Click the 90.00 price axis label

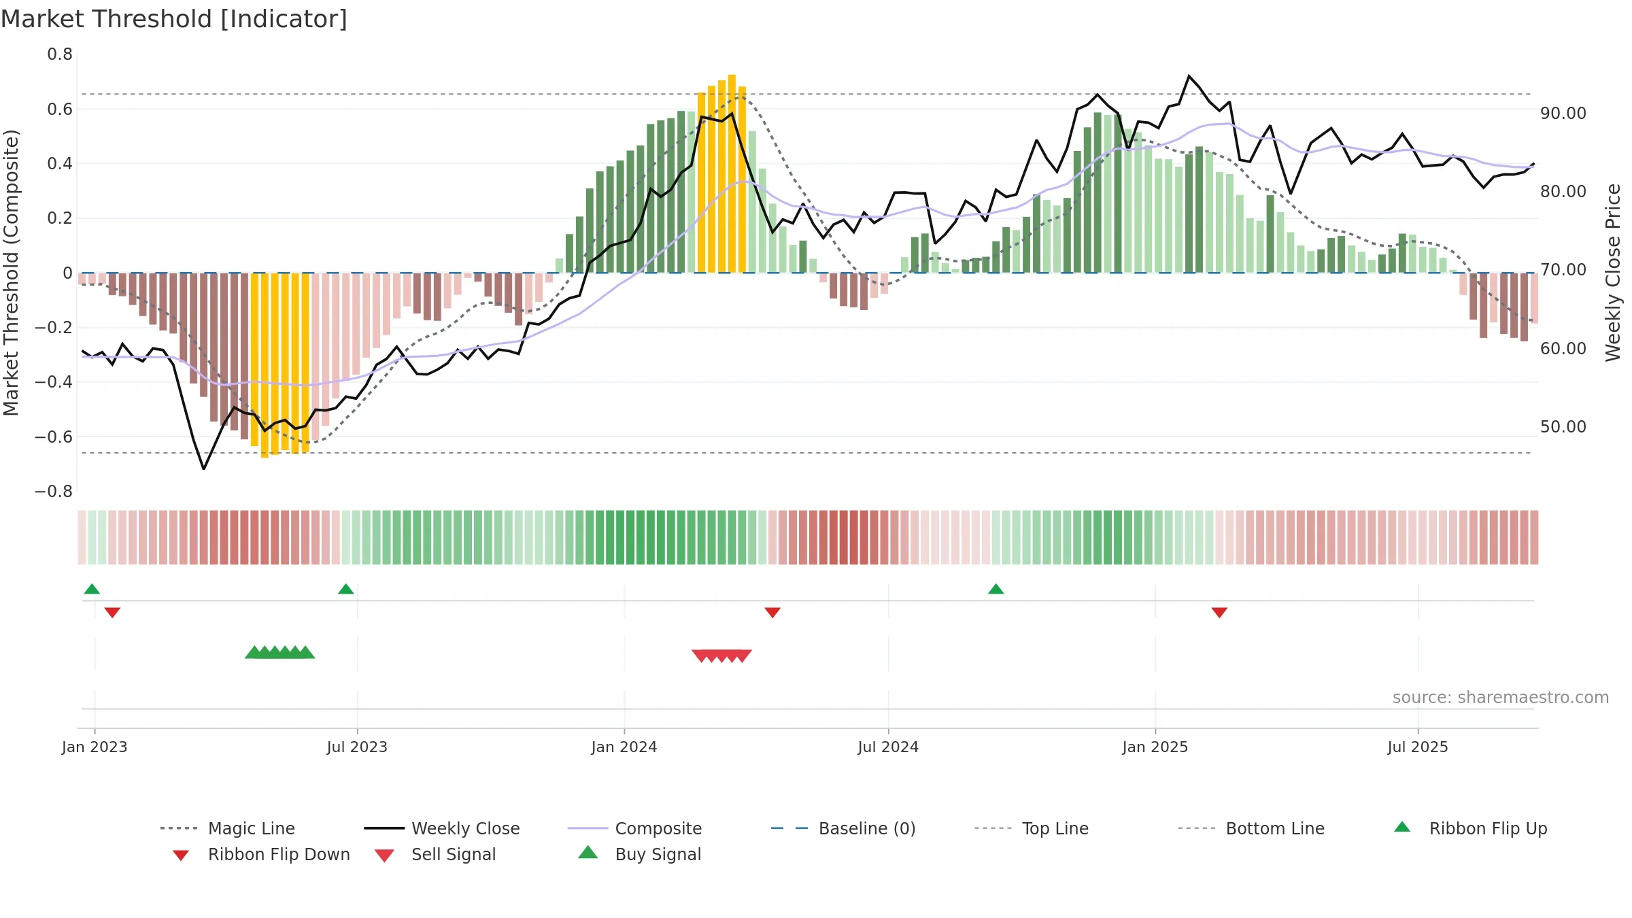tap(1563, 113)
